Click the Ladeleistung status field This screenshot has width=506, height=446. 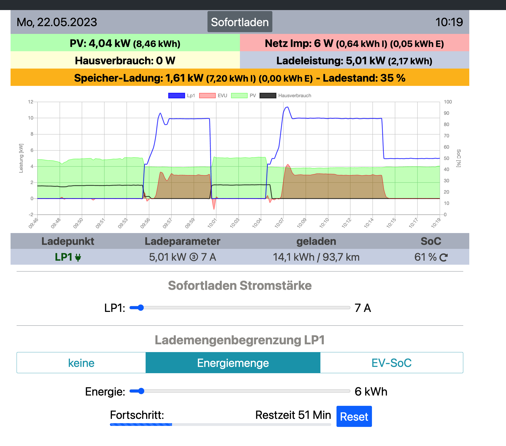354,61
